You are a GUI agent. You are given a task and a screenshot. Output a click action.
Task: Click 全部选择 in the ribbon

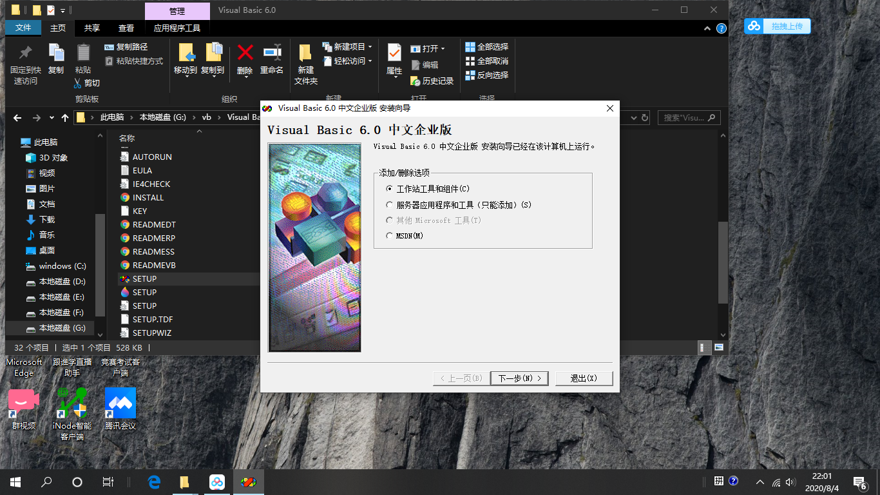(x=487, y=47)
